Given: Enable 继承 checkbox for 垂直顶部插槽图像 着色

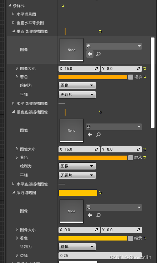Looking at the screenshot, I should 131,77.
